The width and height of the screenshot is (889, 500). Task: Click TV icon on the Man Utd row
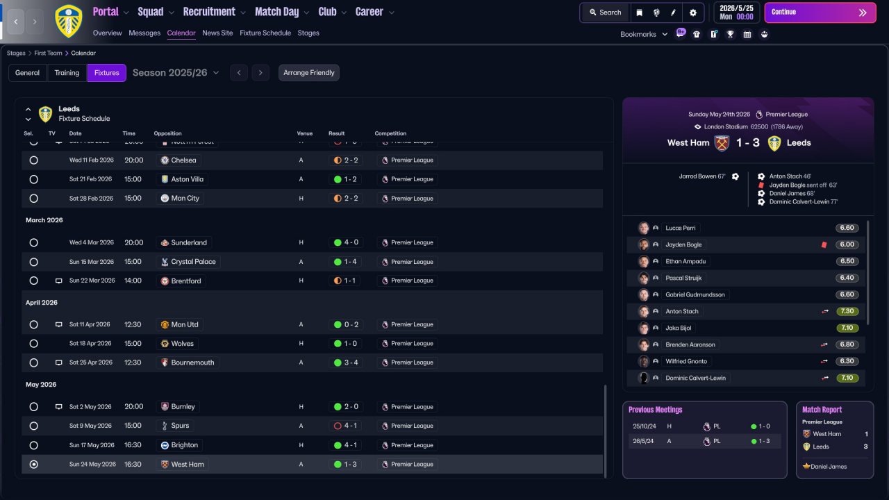tap(59, 325)
